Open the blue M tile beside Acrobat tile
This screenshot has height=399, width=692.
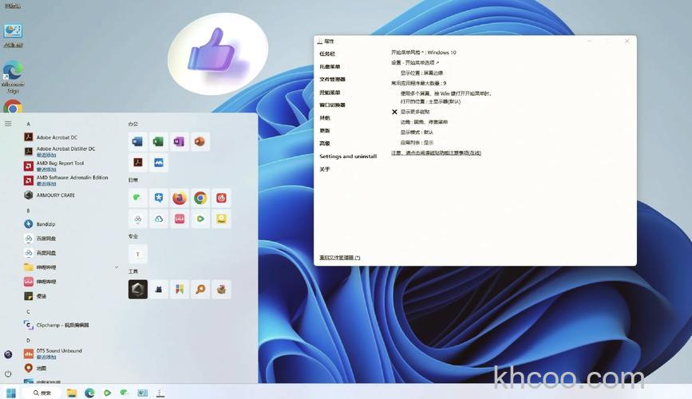point(159,163)
